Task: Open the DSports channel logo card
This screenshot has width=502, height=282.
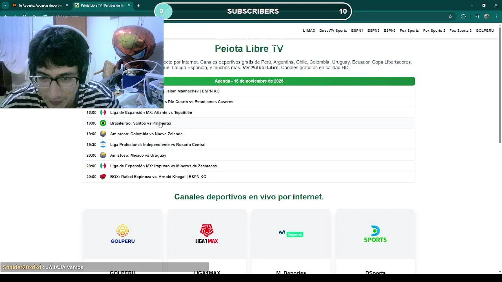Action: tap(375, 234)
